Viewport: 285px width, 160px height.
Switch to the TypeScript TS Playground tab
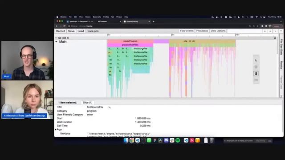pyautogui.click(x=80, y=21)
